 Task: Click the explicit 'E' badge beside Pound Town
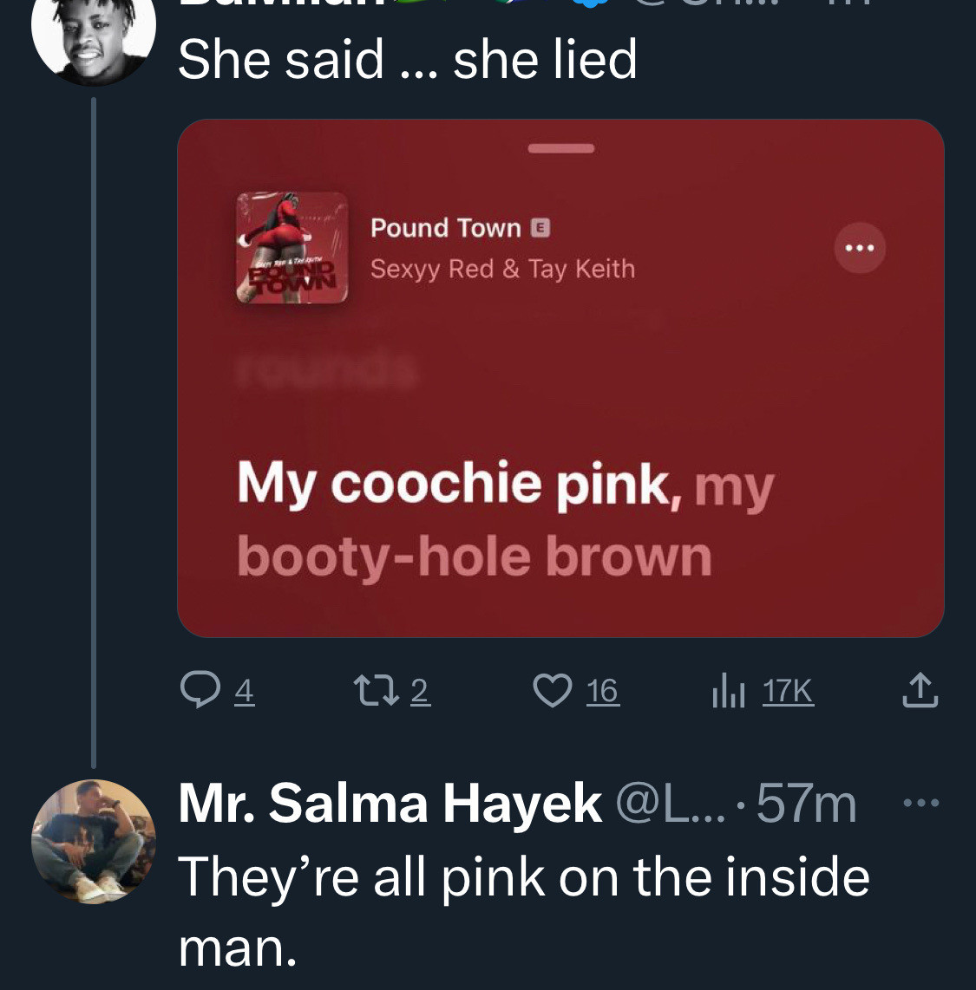[x=538, y=226]
